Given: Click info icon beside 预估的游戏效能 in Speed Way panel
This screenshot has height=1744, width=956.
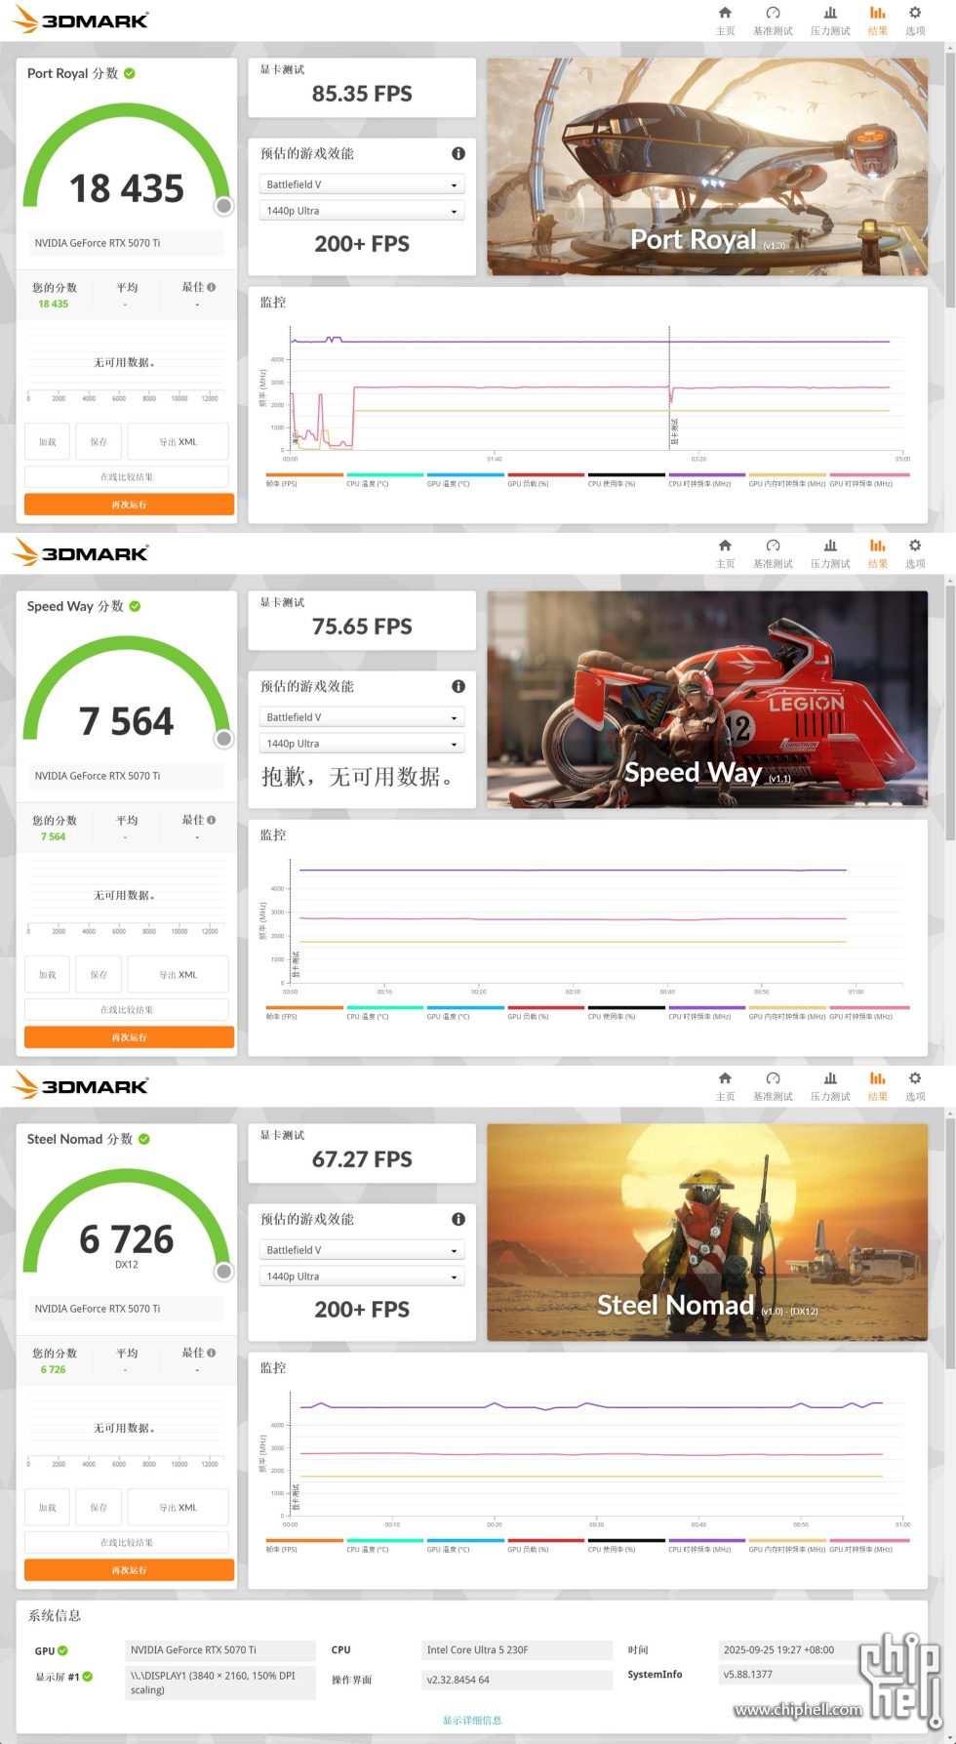Looking at the screenshot, I should [458, 686].
